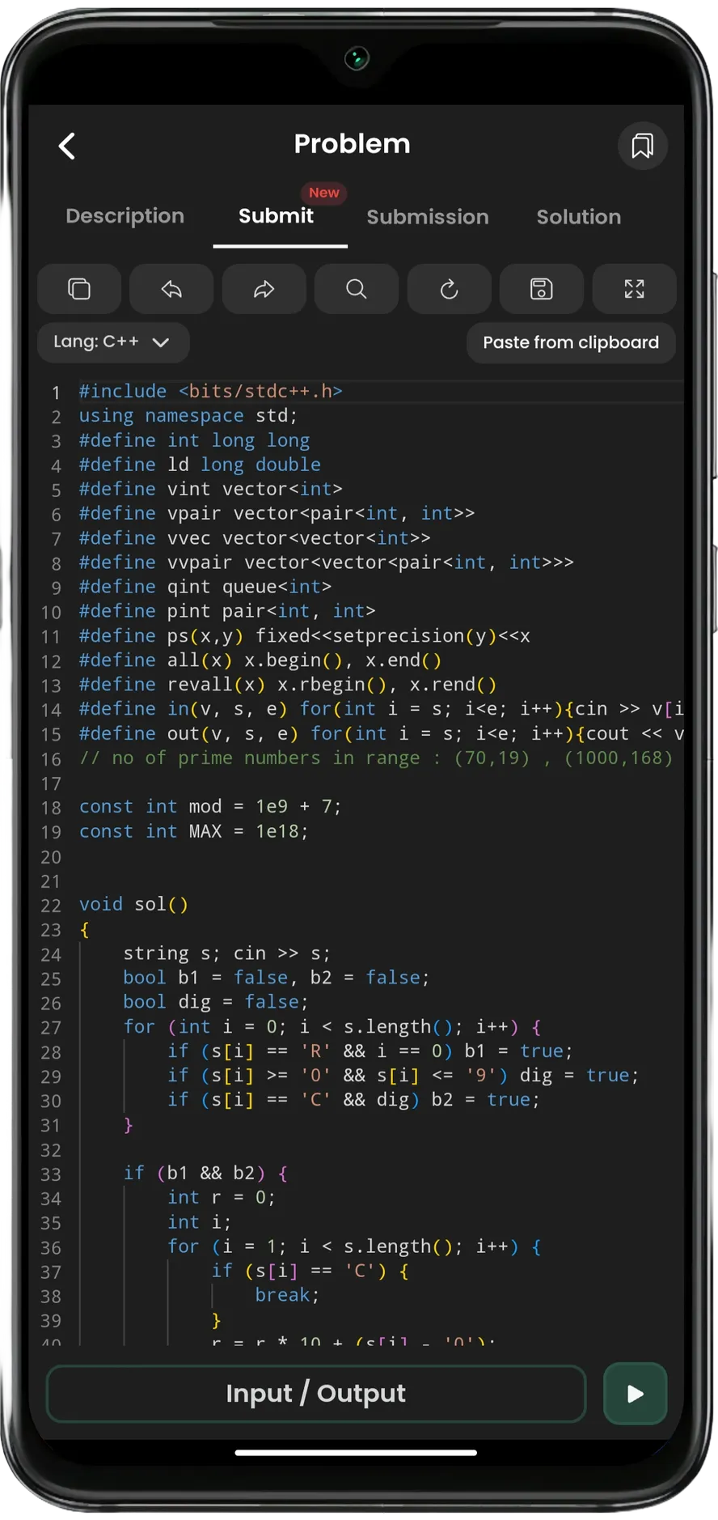Click '#define ld long double' line
The width and height of the screenshot is (718, 1520).
[x=200, y=465]
